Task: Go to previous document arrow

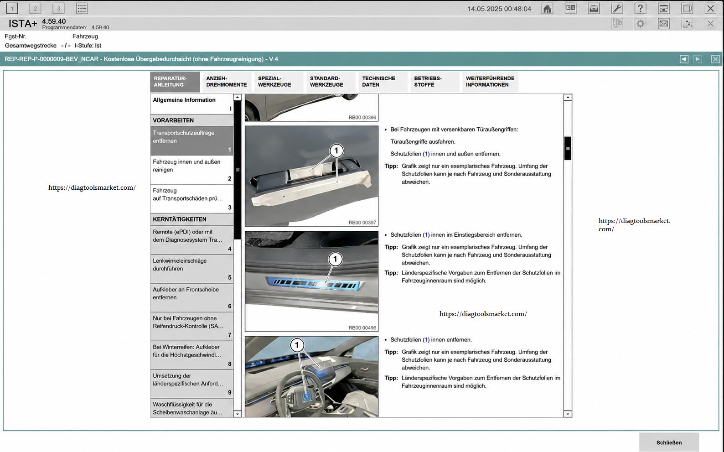Action: (x=684, y=59)
